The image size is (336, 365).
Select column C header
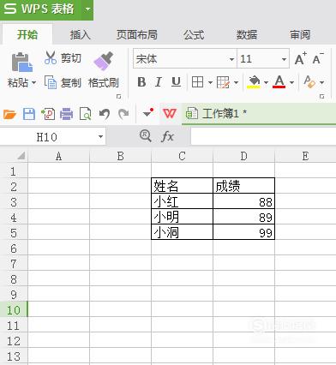pos(182,156)
